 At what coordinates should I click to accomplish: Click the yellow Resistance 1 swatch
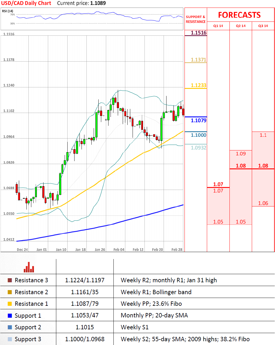click(10, 304)
